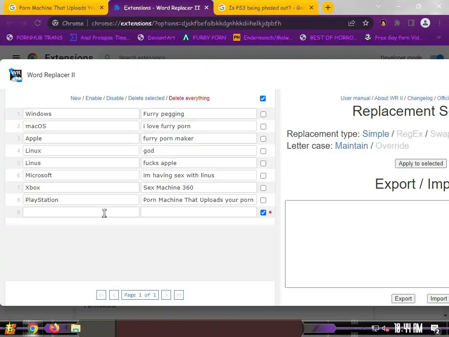Open a new tab with the plus button
Viewport: 449px width, 337px height.
pyautogui.click(x=328, y=7)
